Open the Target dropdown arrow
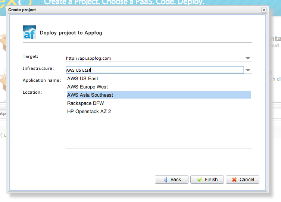Screen dimensions: 281x202 click(248, 58)
